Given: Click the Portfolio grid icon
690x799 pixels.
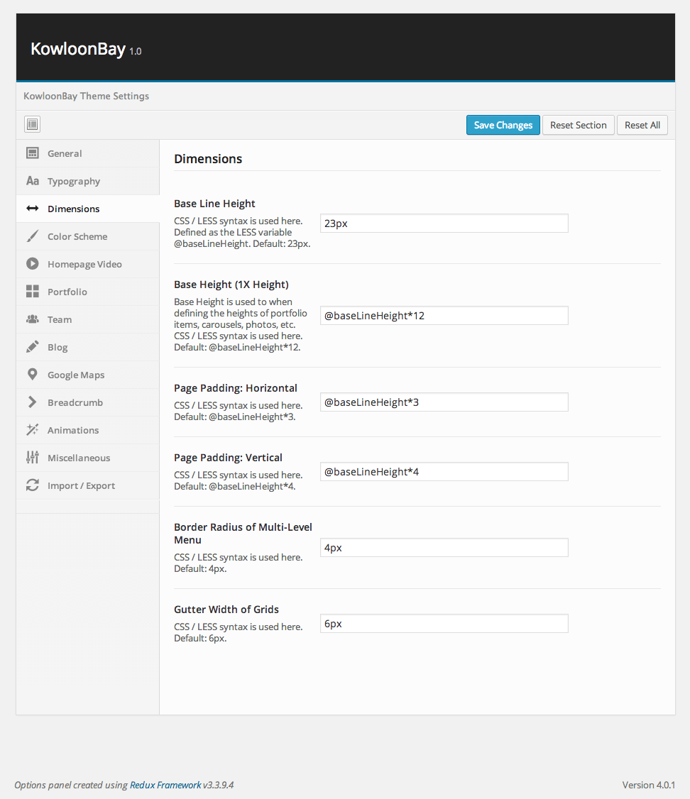Looking at the screenshot, I should (33, 292).
